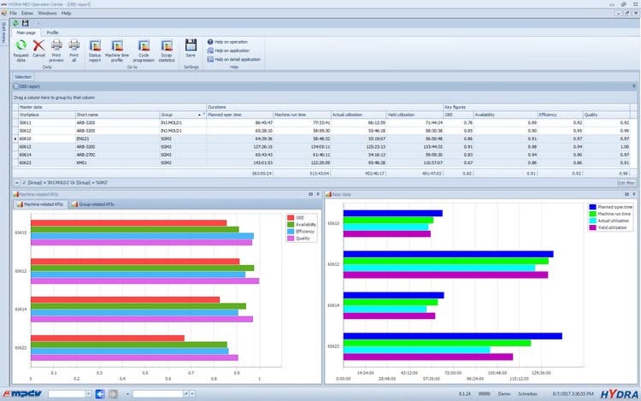Select the Machine-related KPIs tab
The width and height of the screenshot is (641, 401).
tap(40, 204)
